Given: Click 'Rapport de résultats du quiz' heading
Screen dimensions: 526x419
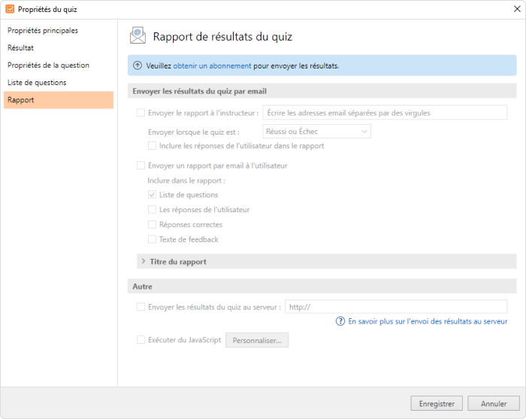Looking at the screenshot, I should pos(222,37).
